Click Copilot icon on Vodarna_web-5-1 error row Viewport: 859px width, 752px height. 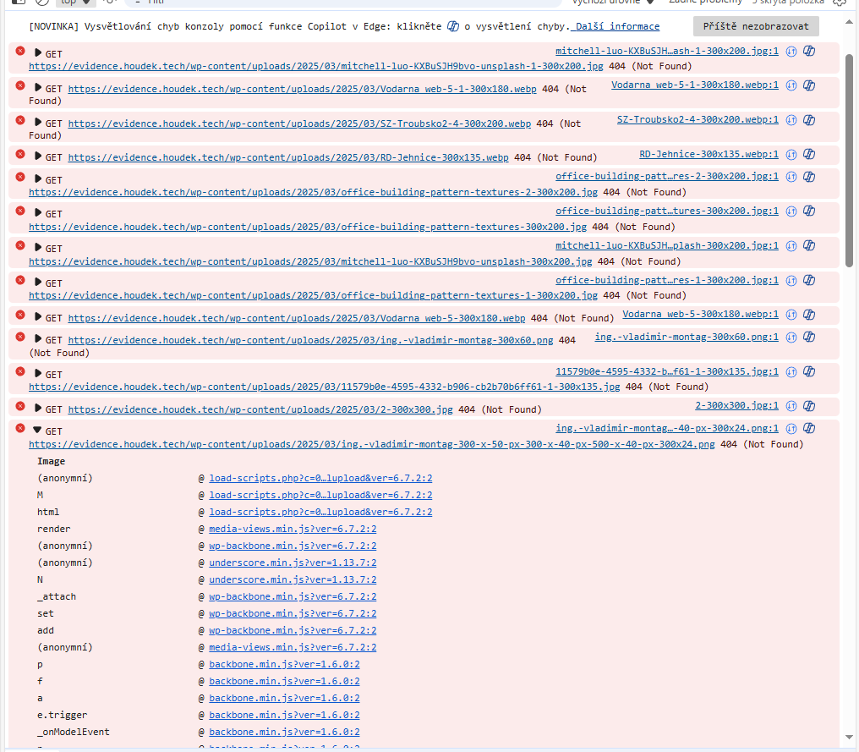click(x=809, y=85)
